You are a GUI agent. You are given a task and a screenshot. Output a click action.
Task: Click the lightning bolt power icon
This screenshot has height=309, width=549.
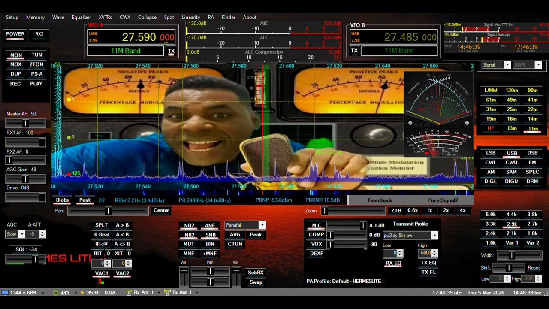click(82, 293)
